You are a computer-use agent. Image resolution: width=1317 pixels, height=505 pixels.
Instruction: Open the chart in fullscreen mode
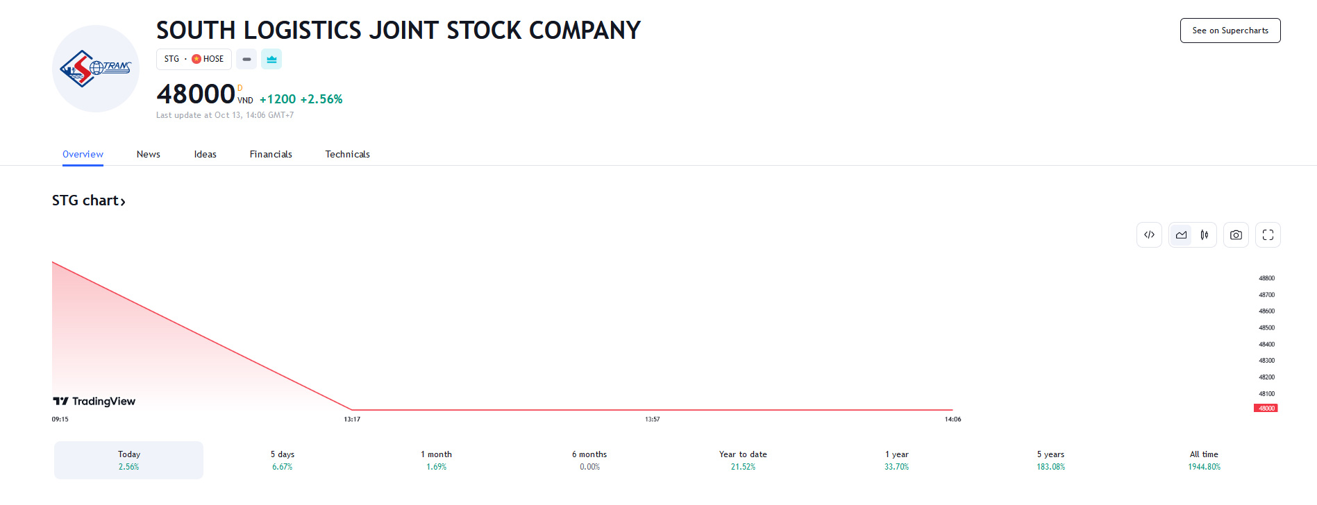click(1268, 235)
